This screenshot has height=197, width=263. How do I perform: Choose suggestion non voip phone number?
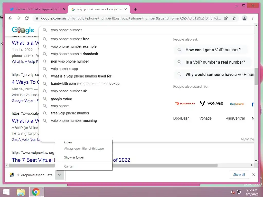tap(70, 61)
